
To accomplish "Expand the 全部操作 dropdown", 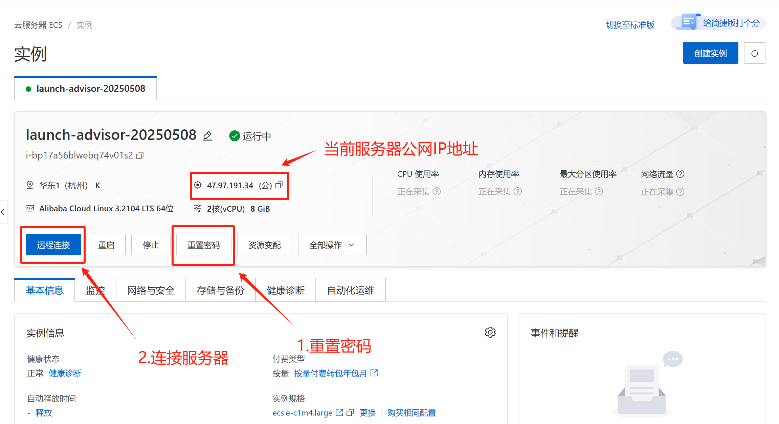I will [x=332, y=245].
